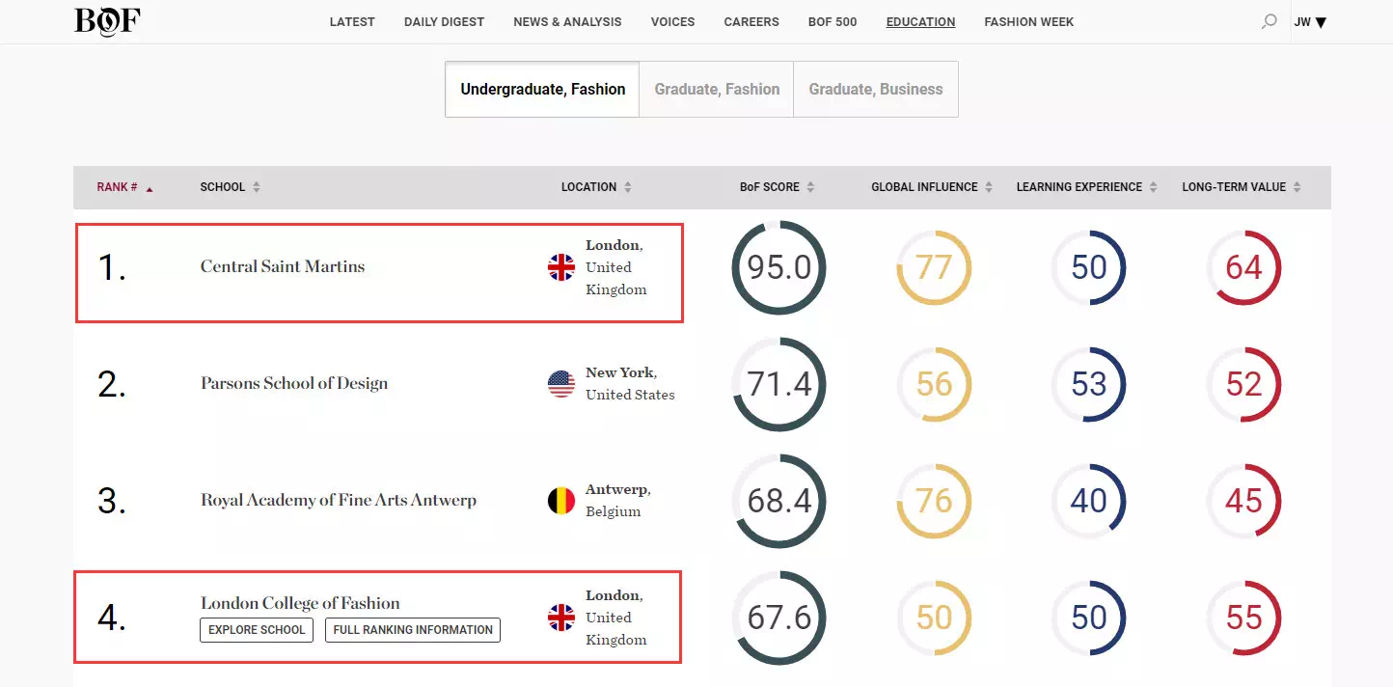The image size is (1393, 687).
Task: Click the 95.0 BoF score ring
Action: (x=779, y=267)
